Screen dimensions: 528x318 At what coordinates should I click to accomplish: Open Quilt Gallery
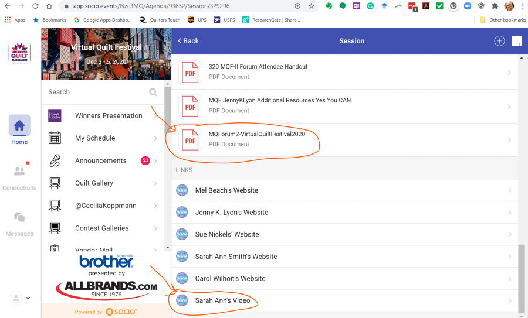click(x=103, y=183)
